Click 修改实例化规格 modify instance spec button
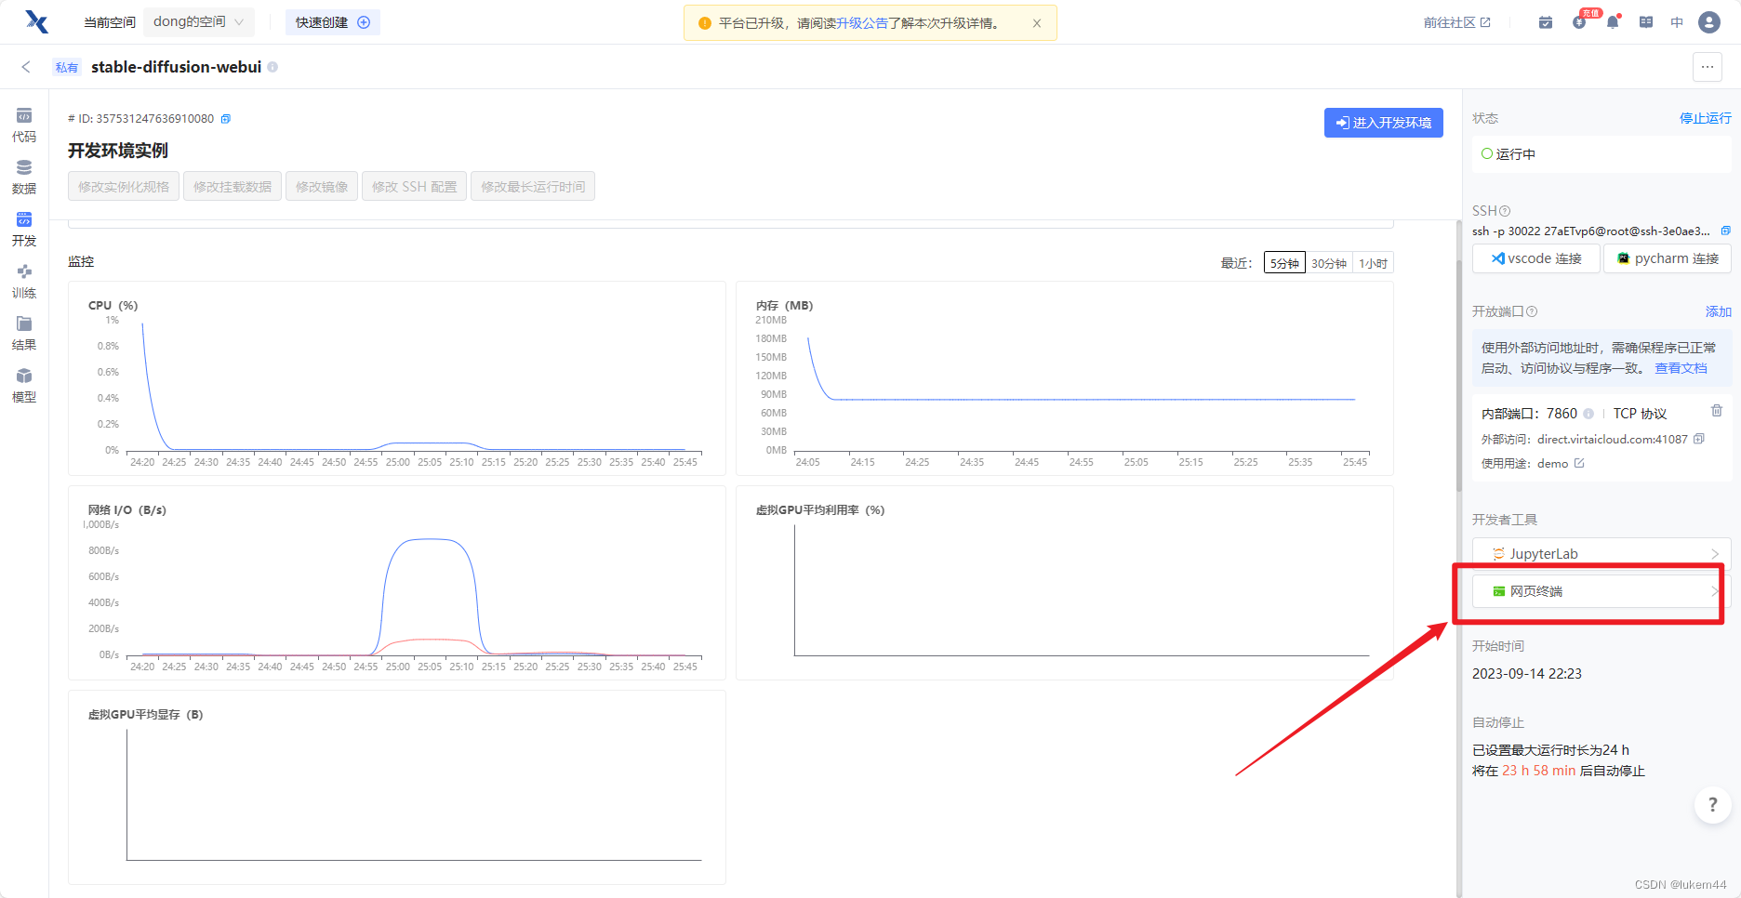This screenshot has height=898, width=1741. coord(124,187)
